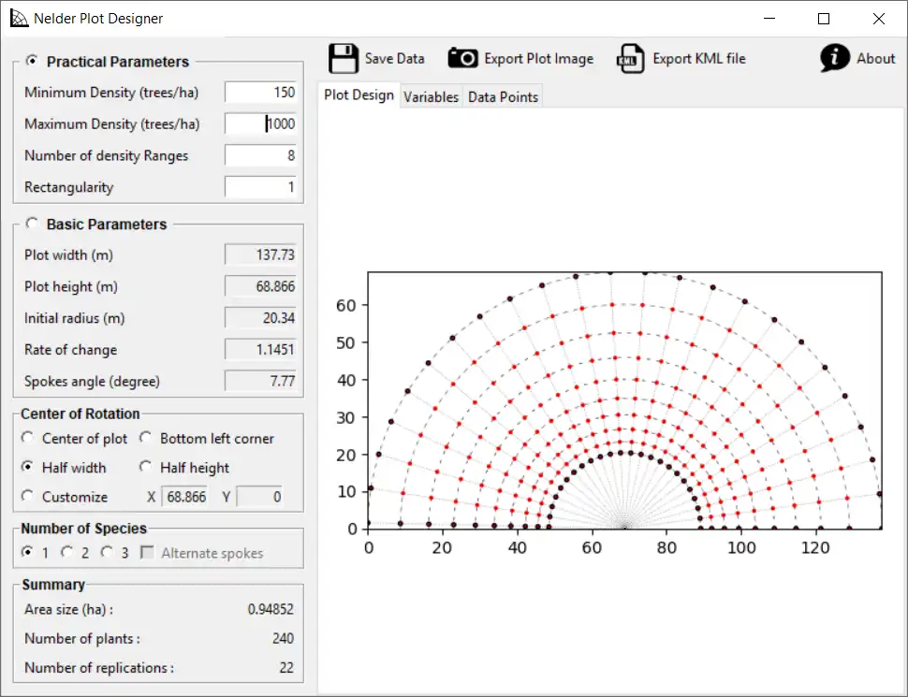The height and width of the screenshot is (697, 908).
Task: Toggle the Alternate spokes checkbox
Action: [x=148, y=553]
